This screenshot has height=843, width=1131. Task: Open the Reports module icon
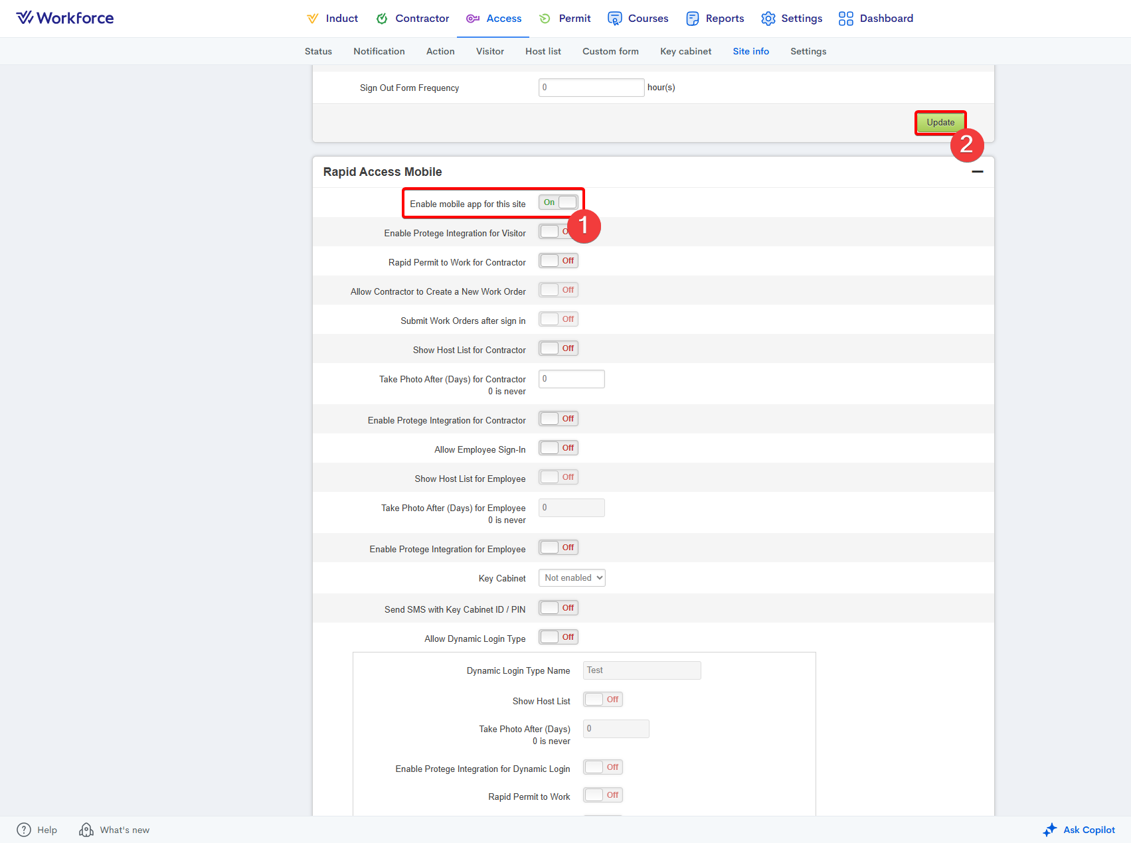click(x=693, y=19)
